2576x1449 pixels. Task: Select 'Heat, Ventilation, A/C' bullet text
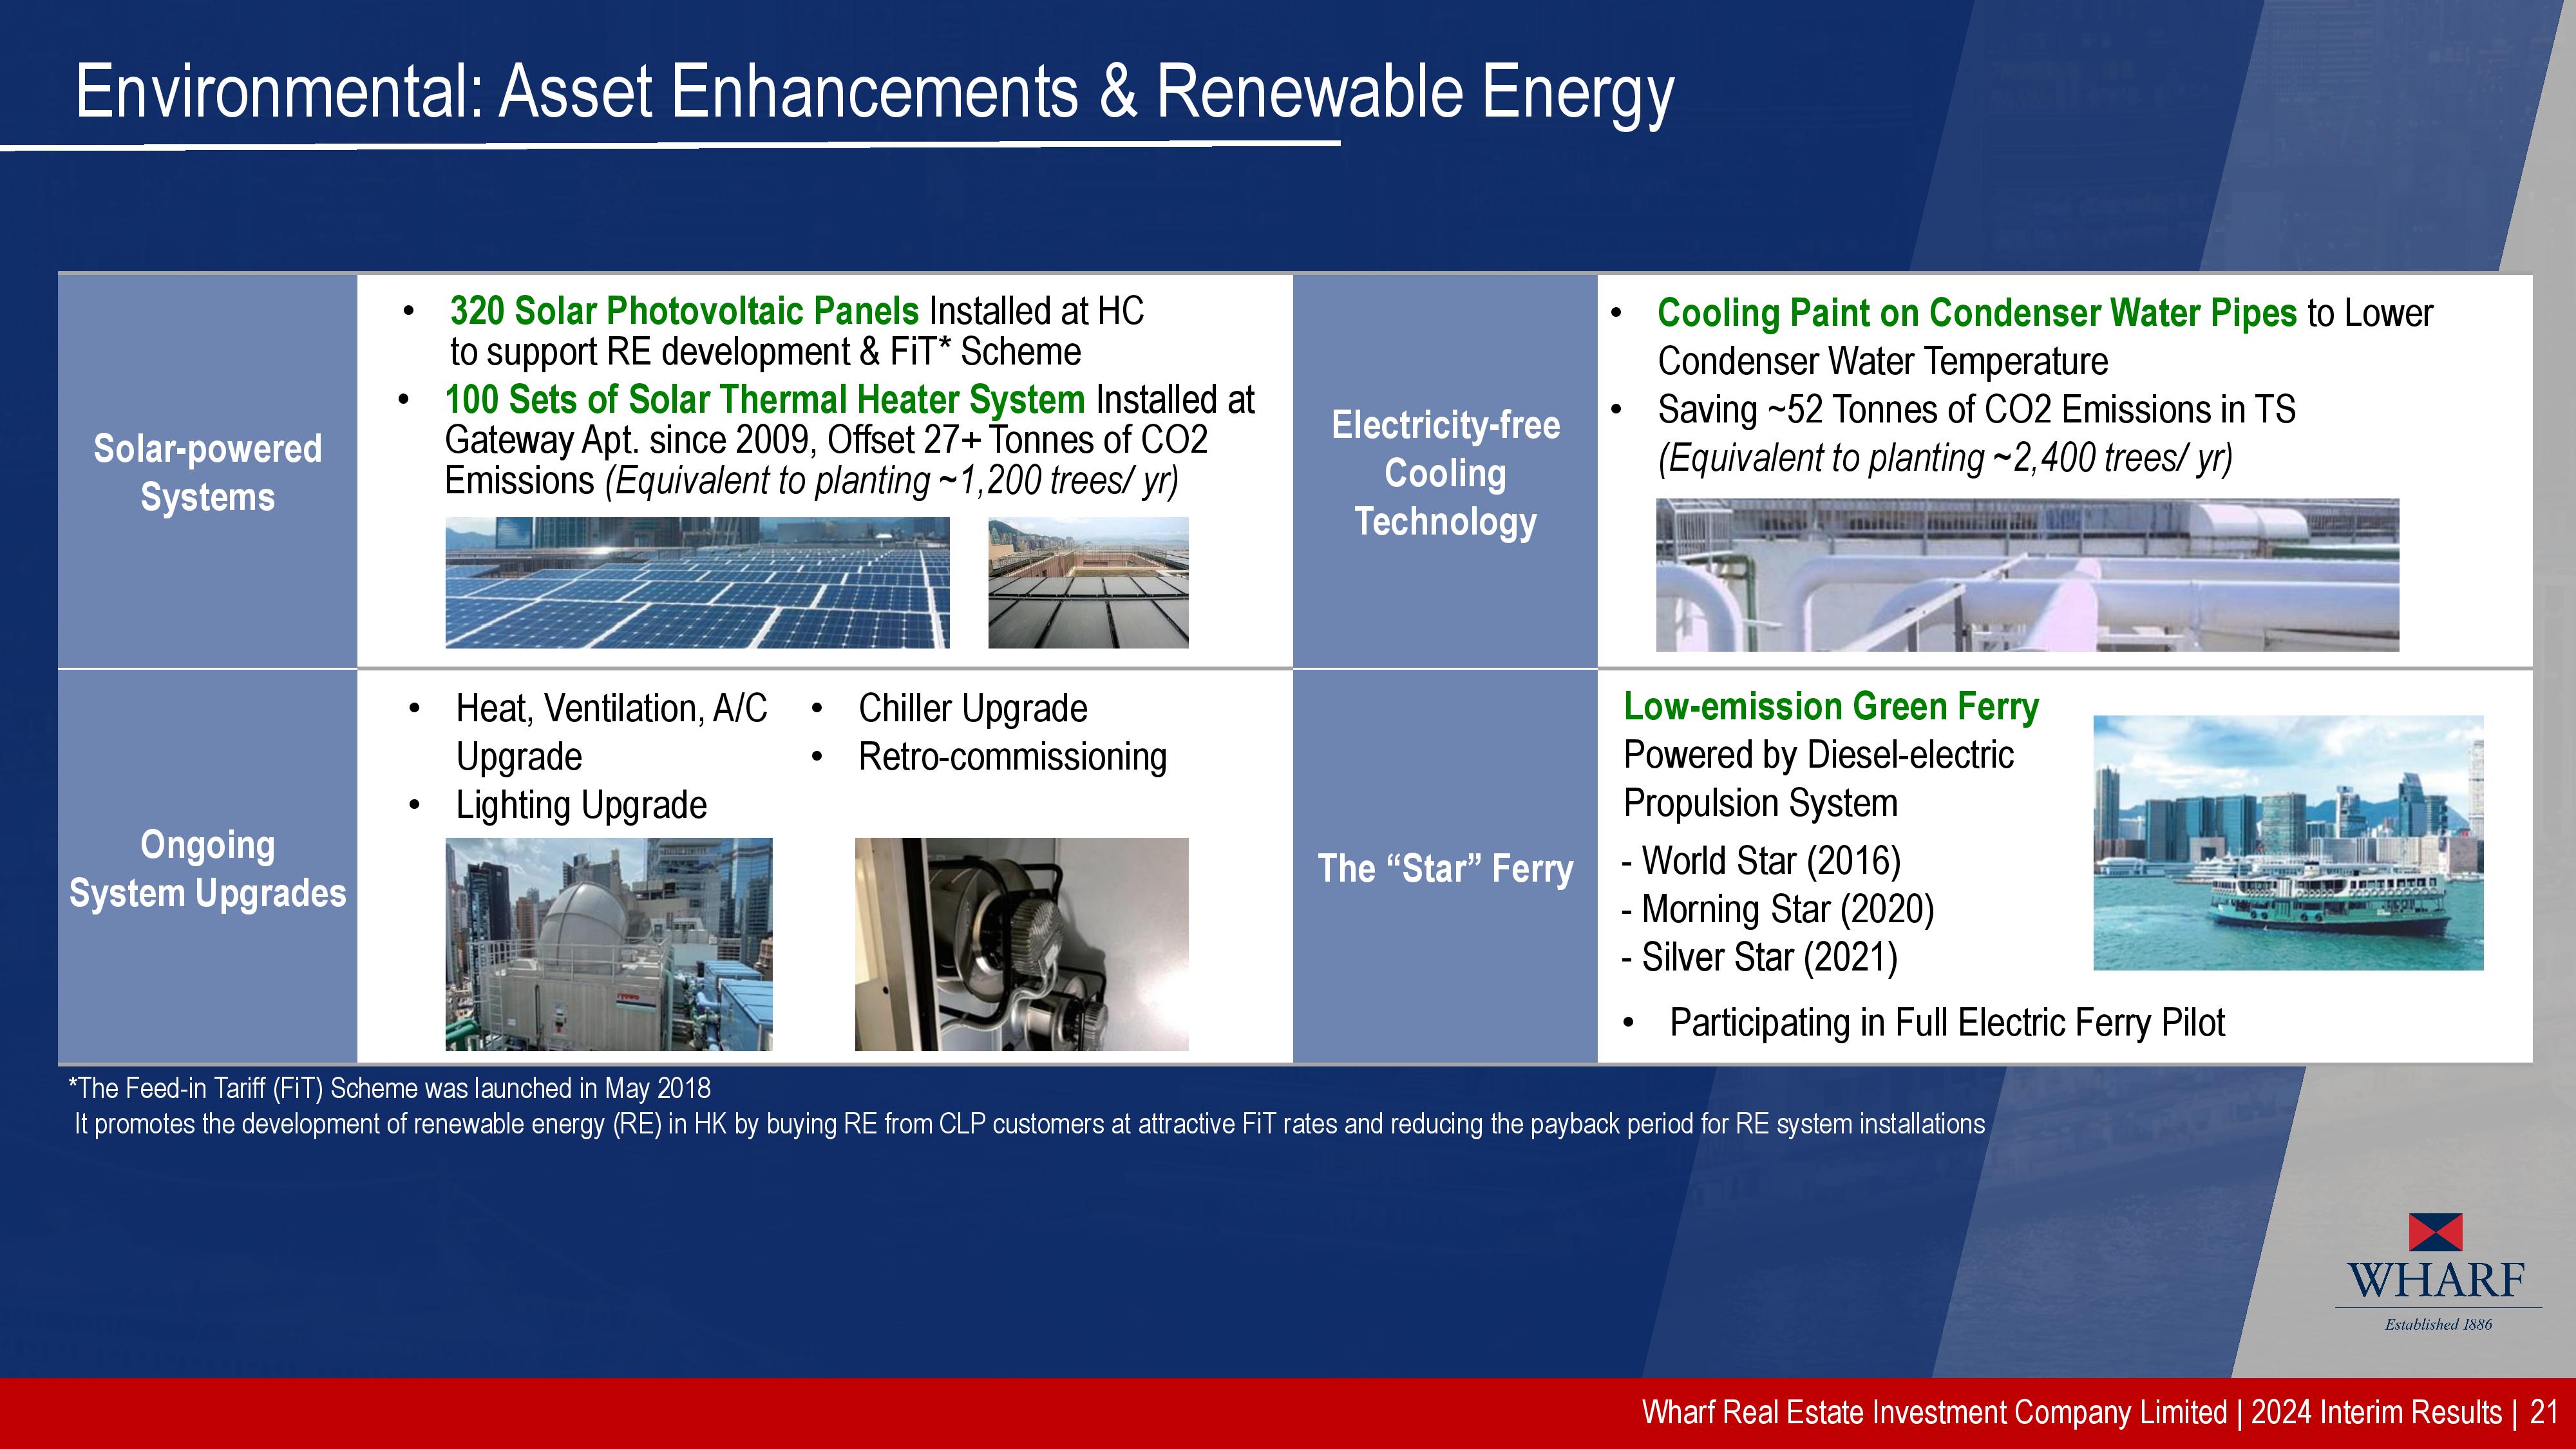tap(611, 709)
